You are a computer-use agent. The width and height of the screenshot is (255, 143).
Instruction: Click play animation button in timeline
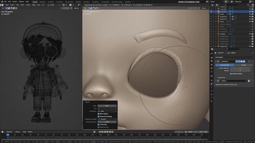click(x=107, y=132)
